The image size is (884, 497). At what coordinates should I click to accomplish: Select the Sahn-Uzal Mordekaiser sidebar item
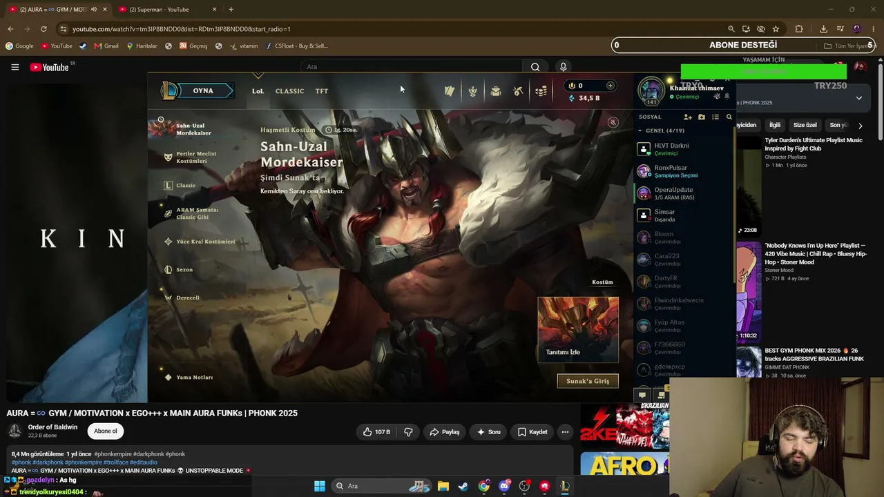point(193,129)
